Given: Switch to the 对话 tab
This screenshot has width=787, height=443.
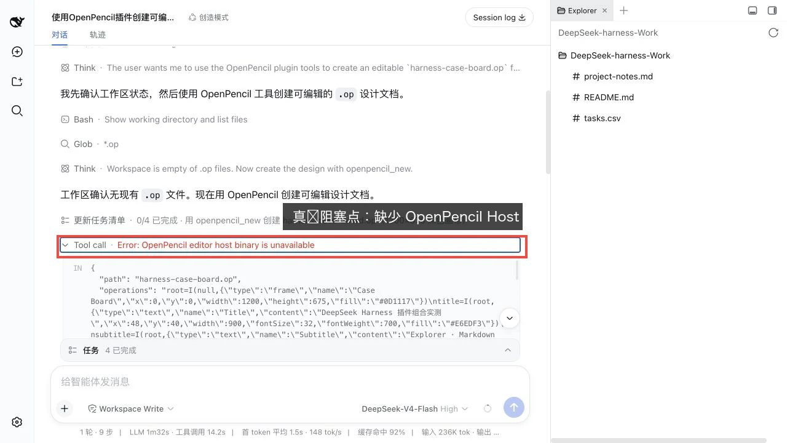Looking at the screenshot, I should tap(60, 34).
